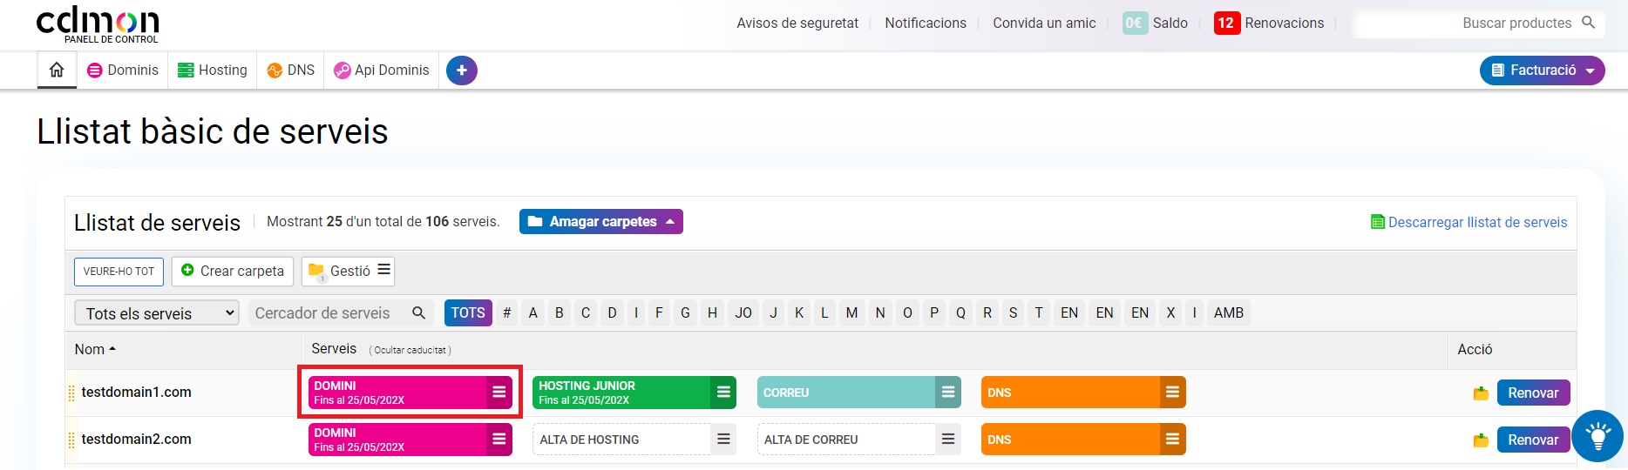
Task: Click Renovar for testdomain2.com
Action: 1532,440
